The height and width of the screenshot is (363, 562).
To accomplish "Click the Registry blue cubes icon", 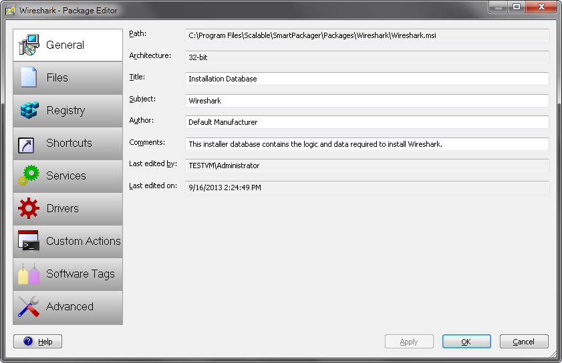I will pos(29,110).
